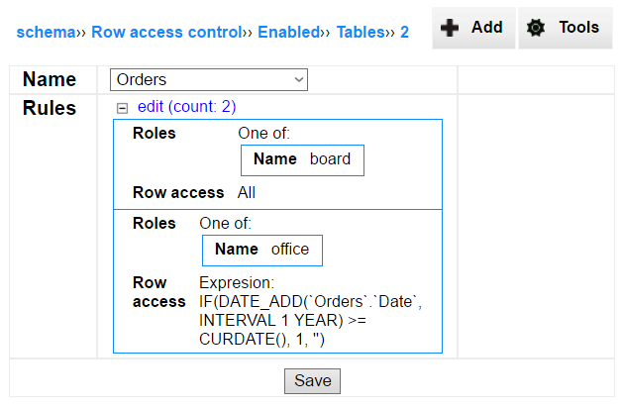Open the Add menu label
The height and width of the screenshot is (409, 621).
click(x=486, y=28)
